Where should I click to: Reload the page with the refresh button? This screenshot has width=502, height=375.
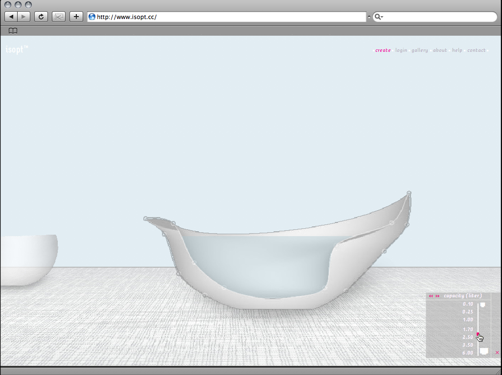[x=41, y=17]
